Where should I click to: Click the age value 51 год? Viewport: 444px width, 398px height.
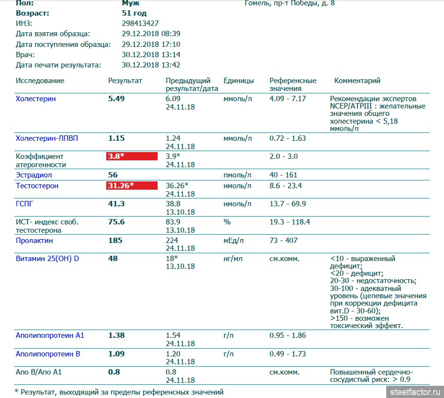pos(134,13)
